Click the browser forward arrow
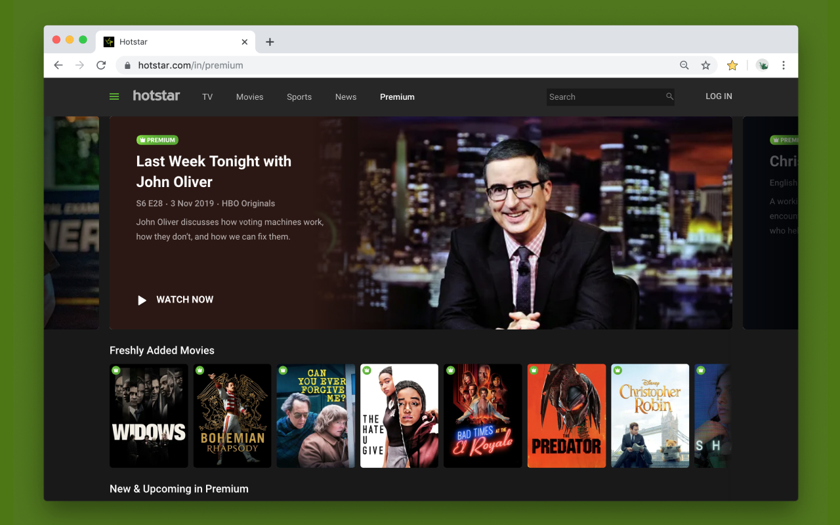Viewport: 840px width, 525px height. coord(79,65)
